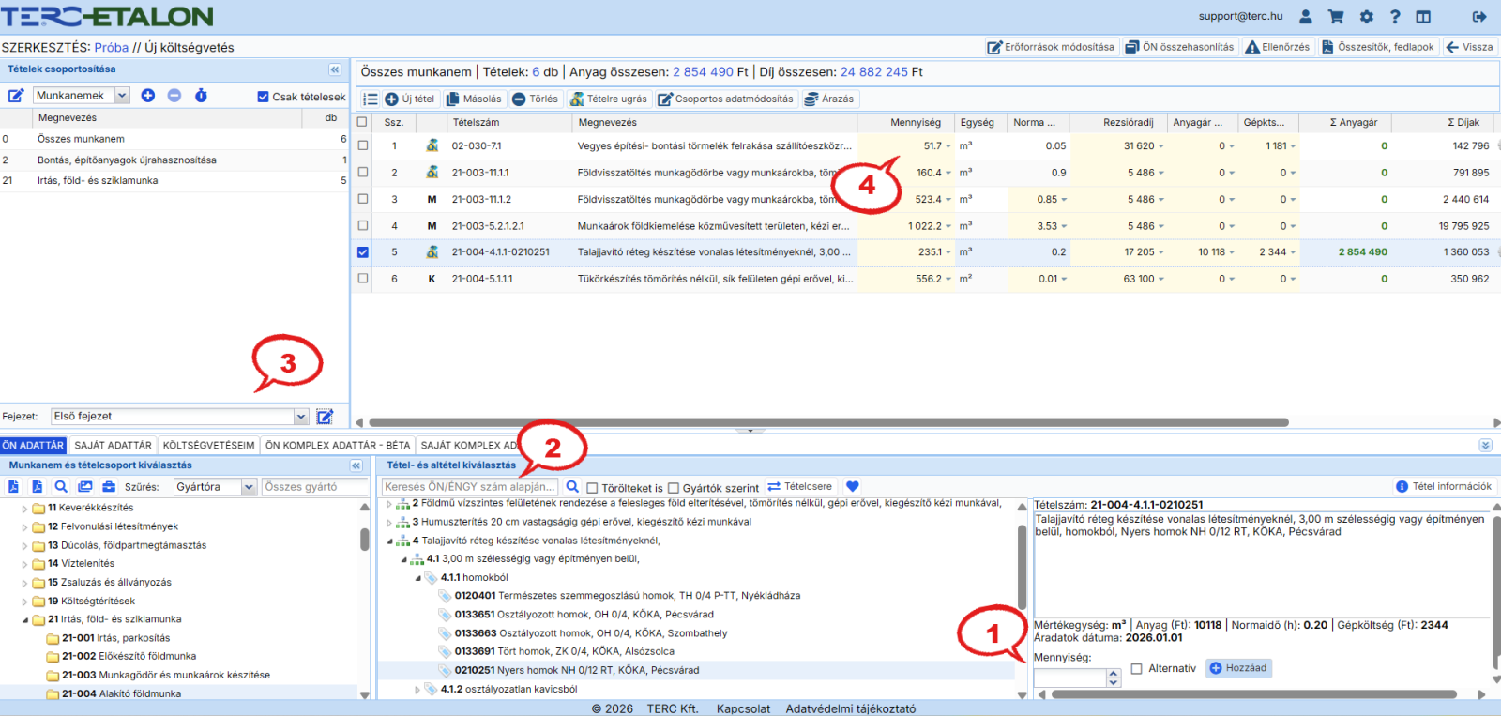The image size is (1501, 716).
Task: Click the Hozzáad button
Action: pyautogui.click(x=1238, y=668)
